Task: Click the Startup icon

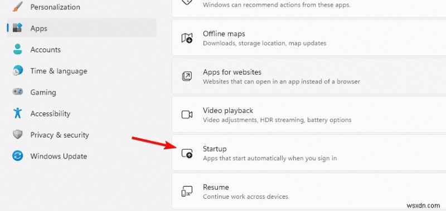Action: pyautogui.click(x=187, y=153)
